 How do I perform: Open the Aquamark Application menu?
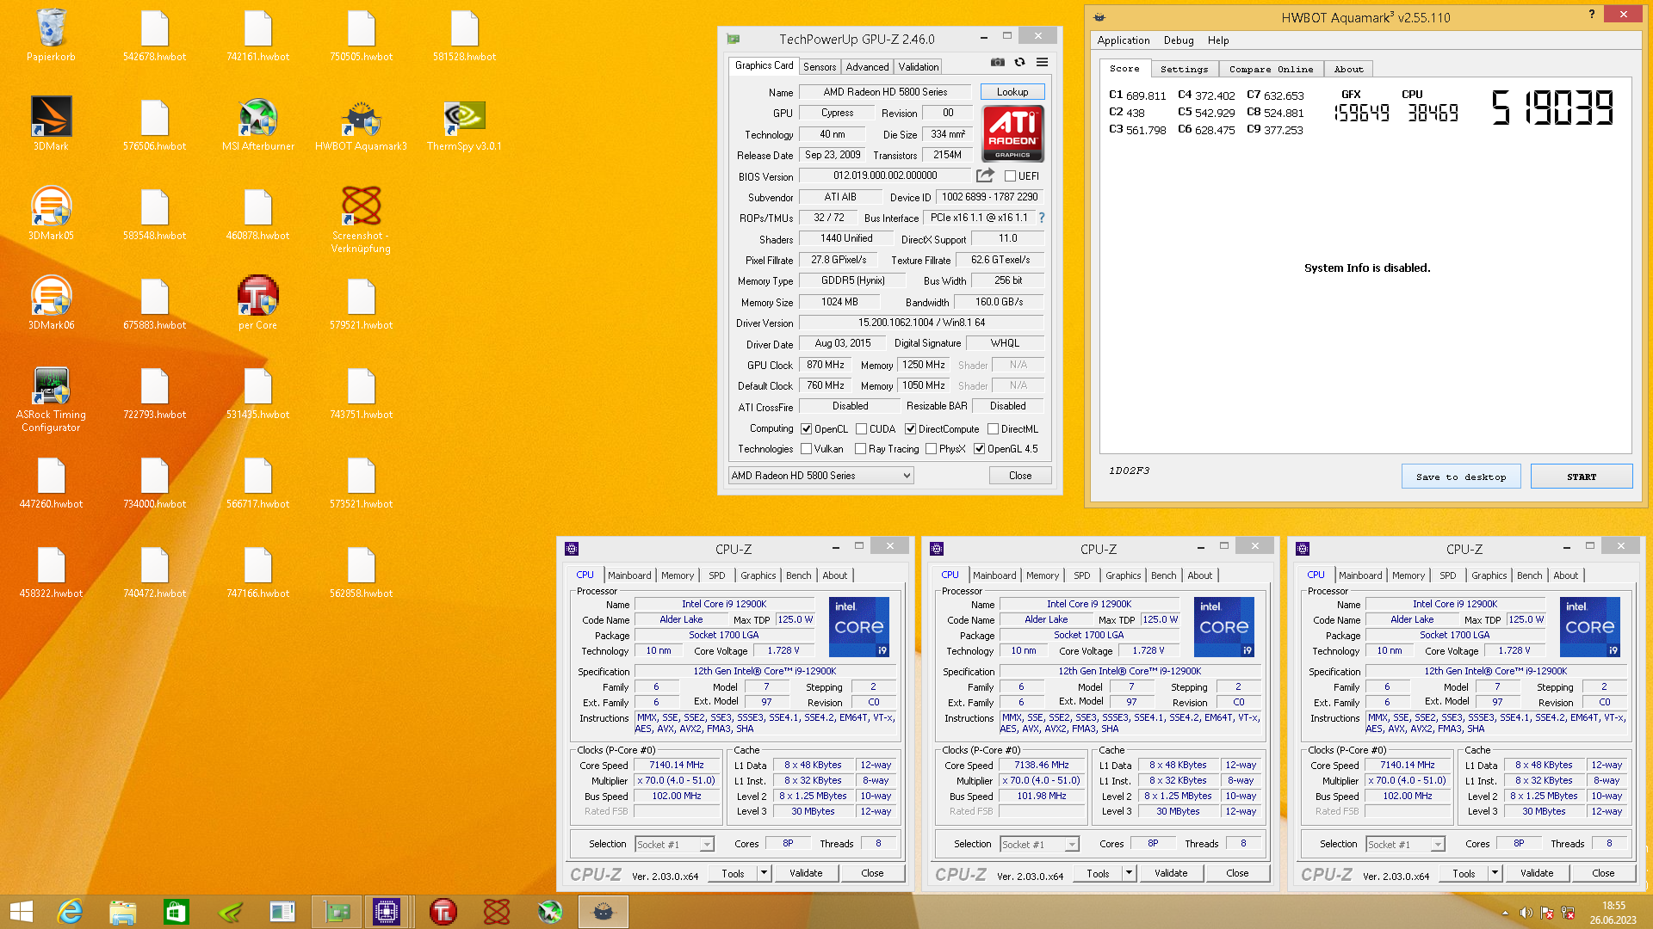(1123, 40)
